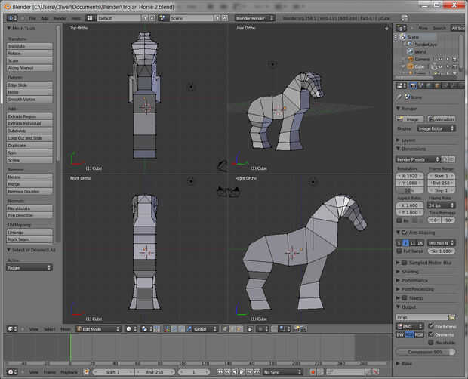The height and width of the screenshot is (379, 468).
Task: Click the Render Image button
Action: coord(410,119)
